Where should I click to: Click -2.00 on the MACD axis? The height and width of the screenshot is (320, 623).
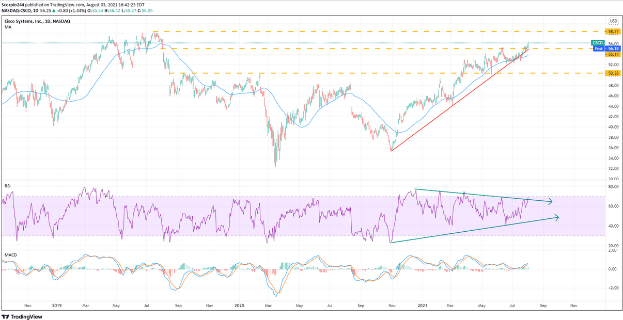613,288
